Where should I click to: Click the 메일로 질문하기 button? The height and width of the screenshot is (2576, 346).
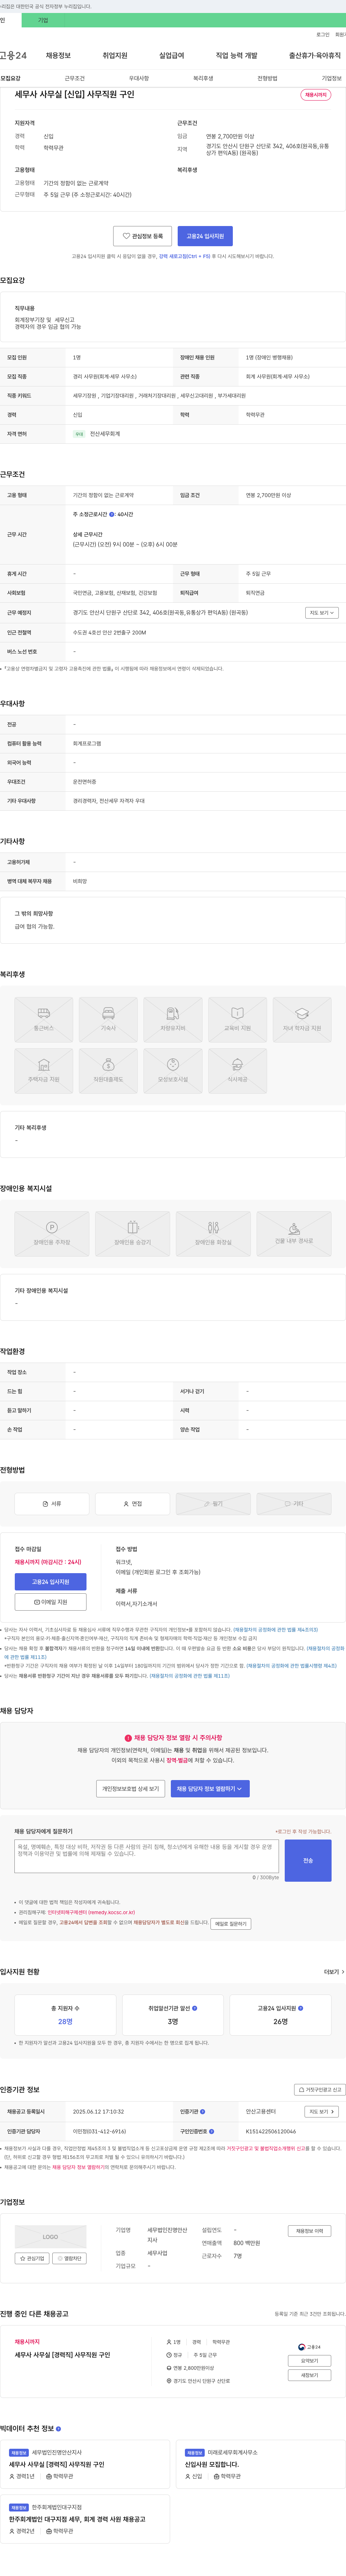tap(231, 1924)
